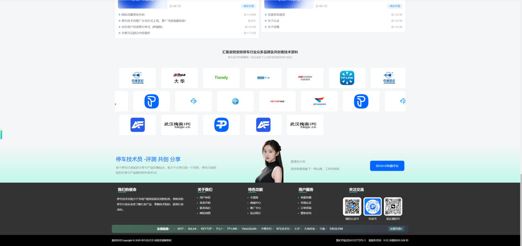Click the Dahua brand logo card
The image size is (522, 246).
tap(179, 78)
